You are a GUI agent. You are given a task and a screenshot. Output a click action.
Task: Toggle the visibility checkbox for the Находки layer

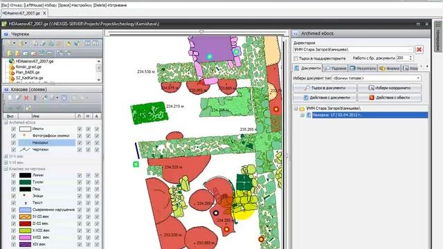click(x=13, y=142)
